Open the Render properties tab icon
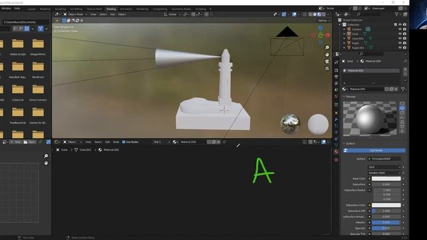The height and width of the screenshot is (240, 427). click(336, 70)
